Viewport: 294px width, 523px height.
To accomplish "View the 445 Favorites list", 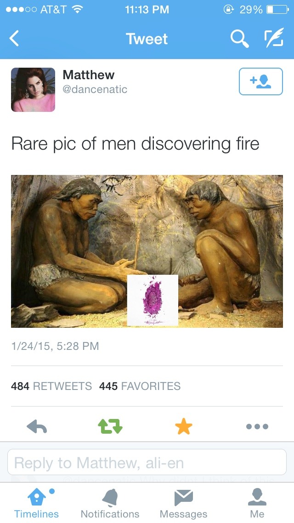I will 140,386.
